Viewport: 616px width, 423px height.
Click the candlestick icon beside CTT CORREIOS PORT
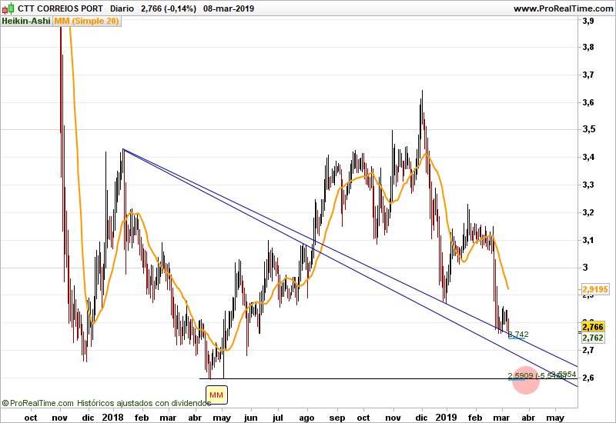(8, 8)
